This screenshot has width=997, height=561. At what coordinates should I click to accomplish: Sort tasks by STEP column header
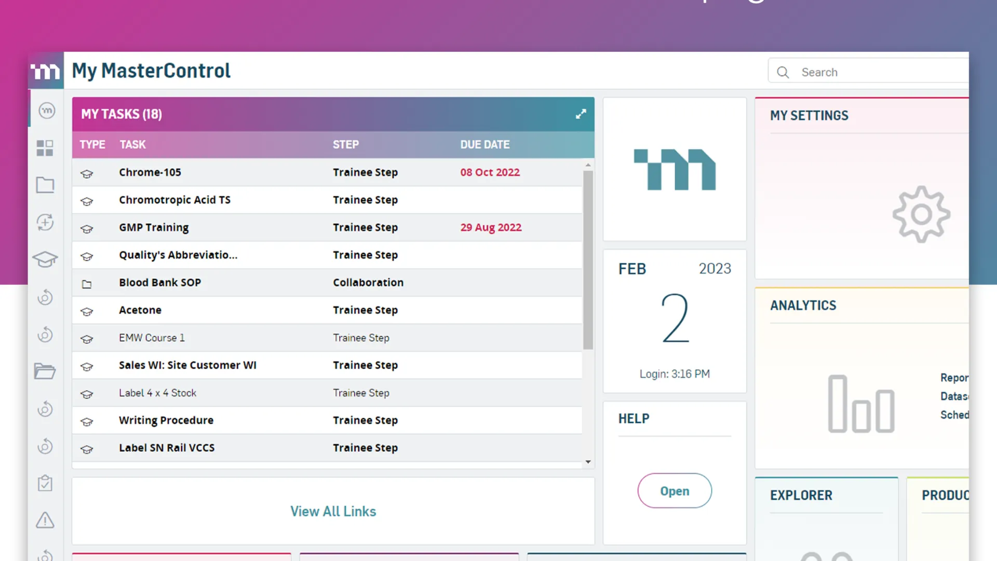point(346,144)
